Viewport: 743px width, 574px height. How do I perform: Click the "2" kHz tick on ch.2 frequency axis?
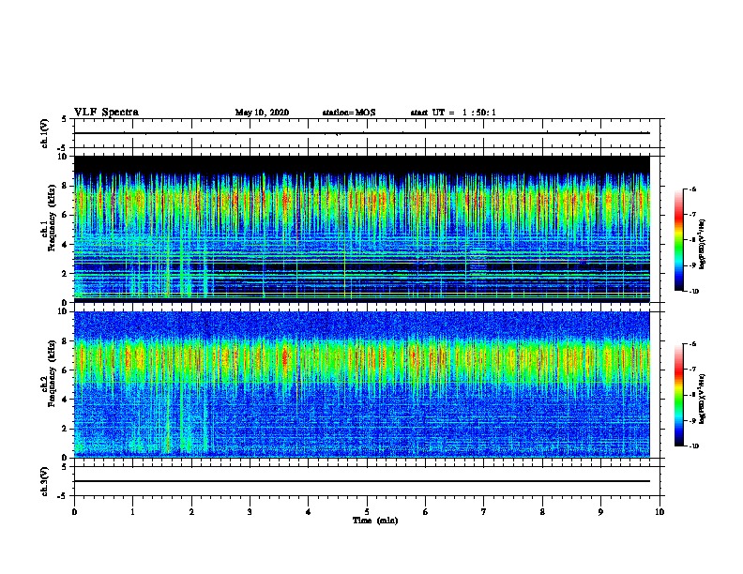click(x=66, y=429)
